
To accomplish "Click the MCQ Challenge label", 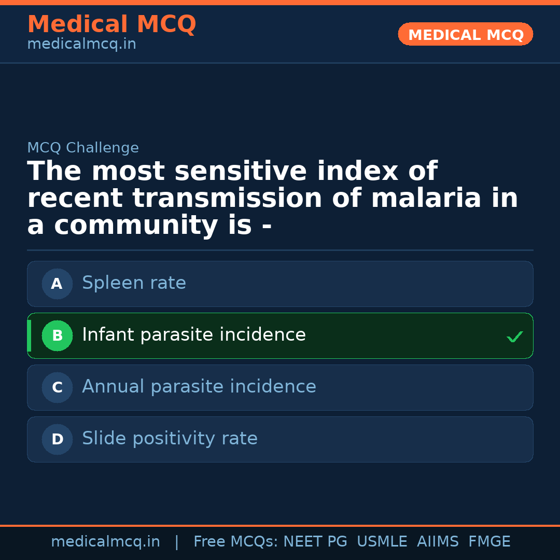I will tap(83, 148).
